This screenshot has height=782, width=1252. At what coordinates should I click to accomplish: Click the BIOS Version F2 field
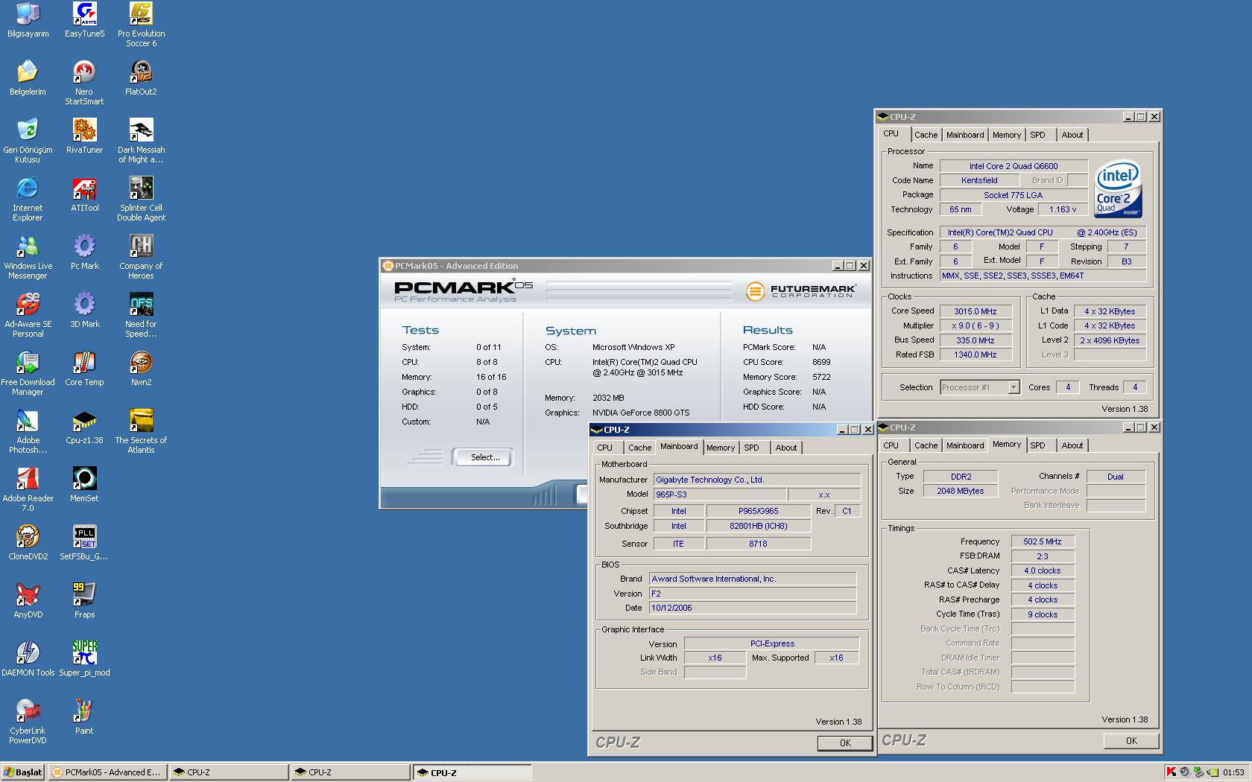point(753,594)
